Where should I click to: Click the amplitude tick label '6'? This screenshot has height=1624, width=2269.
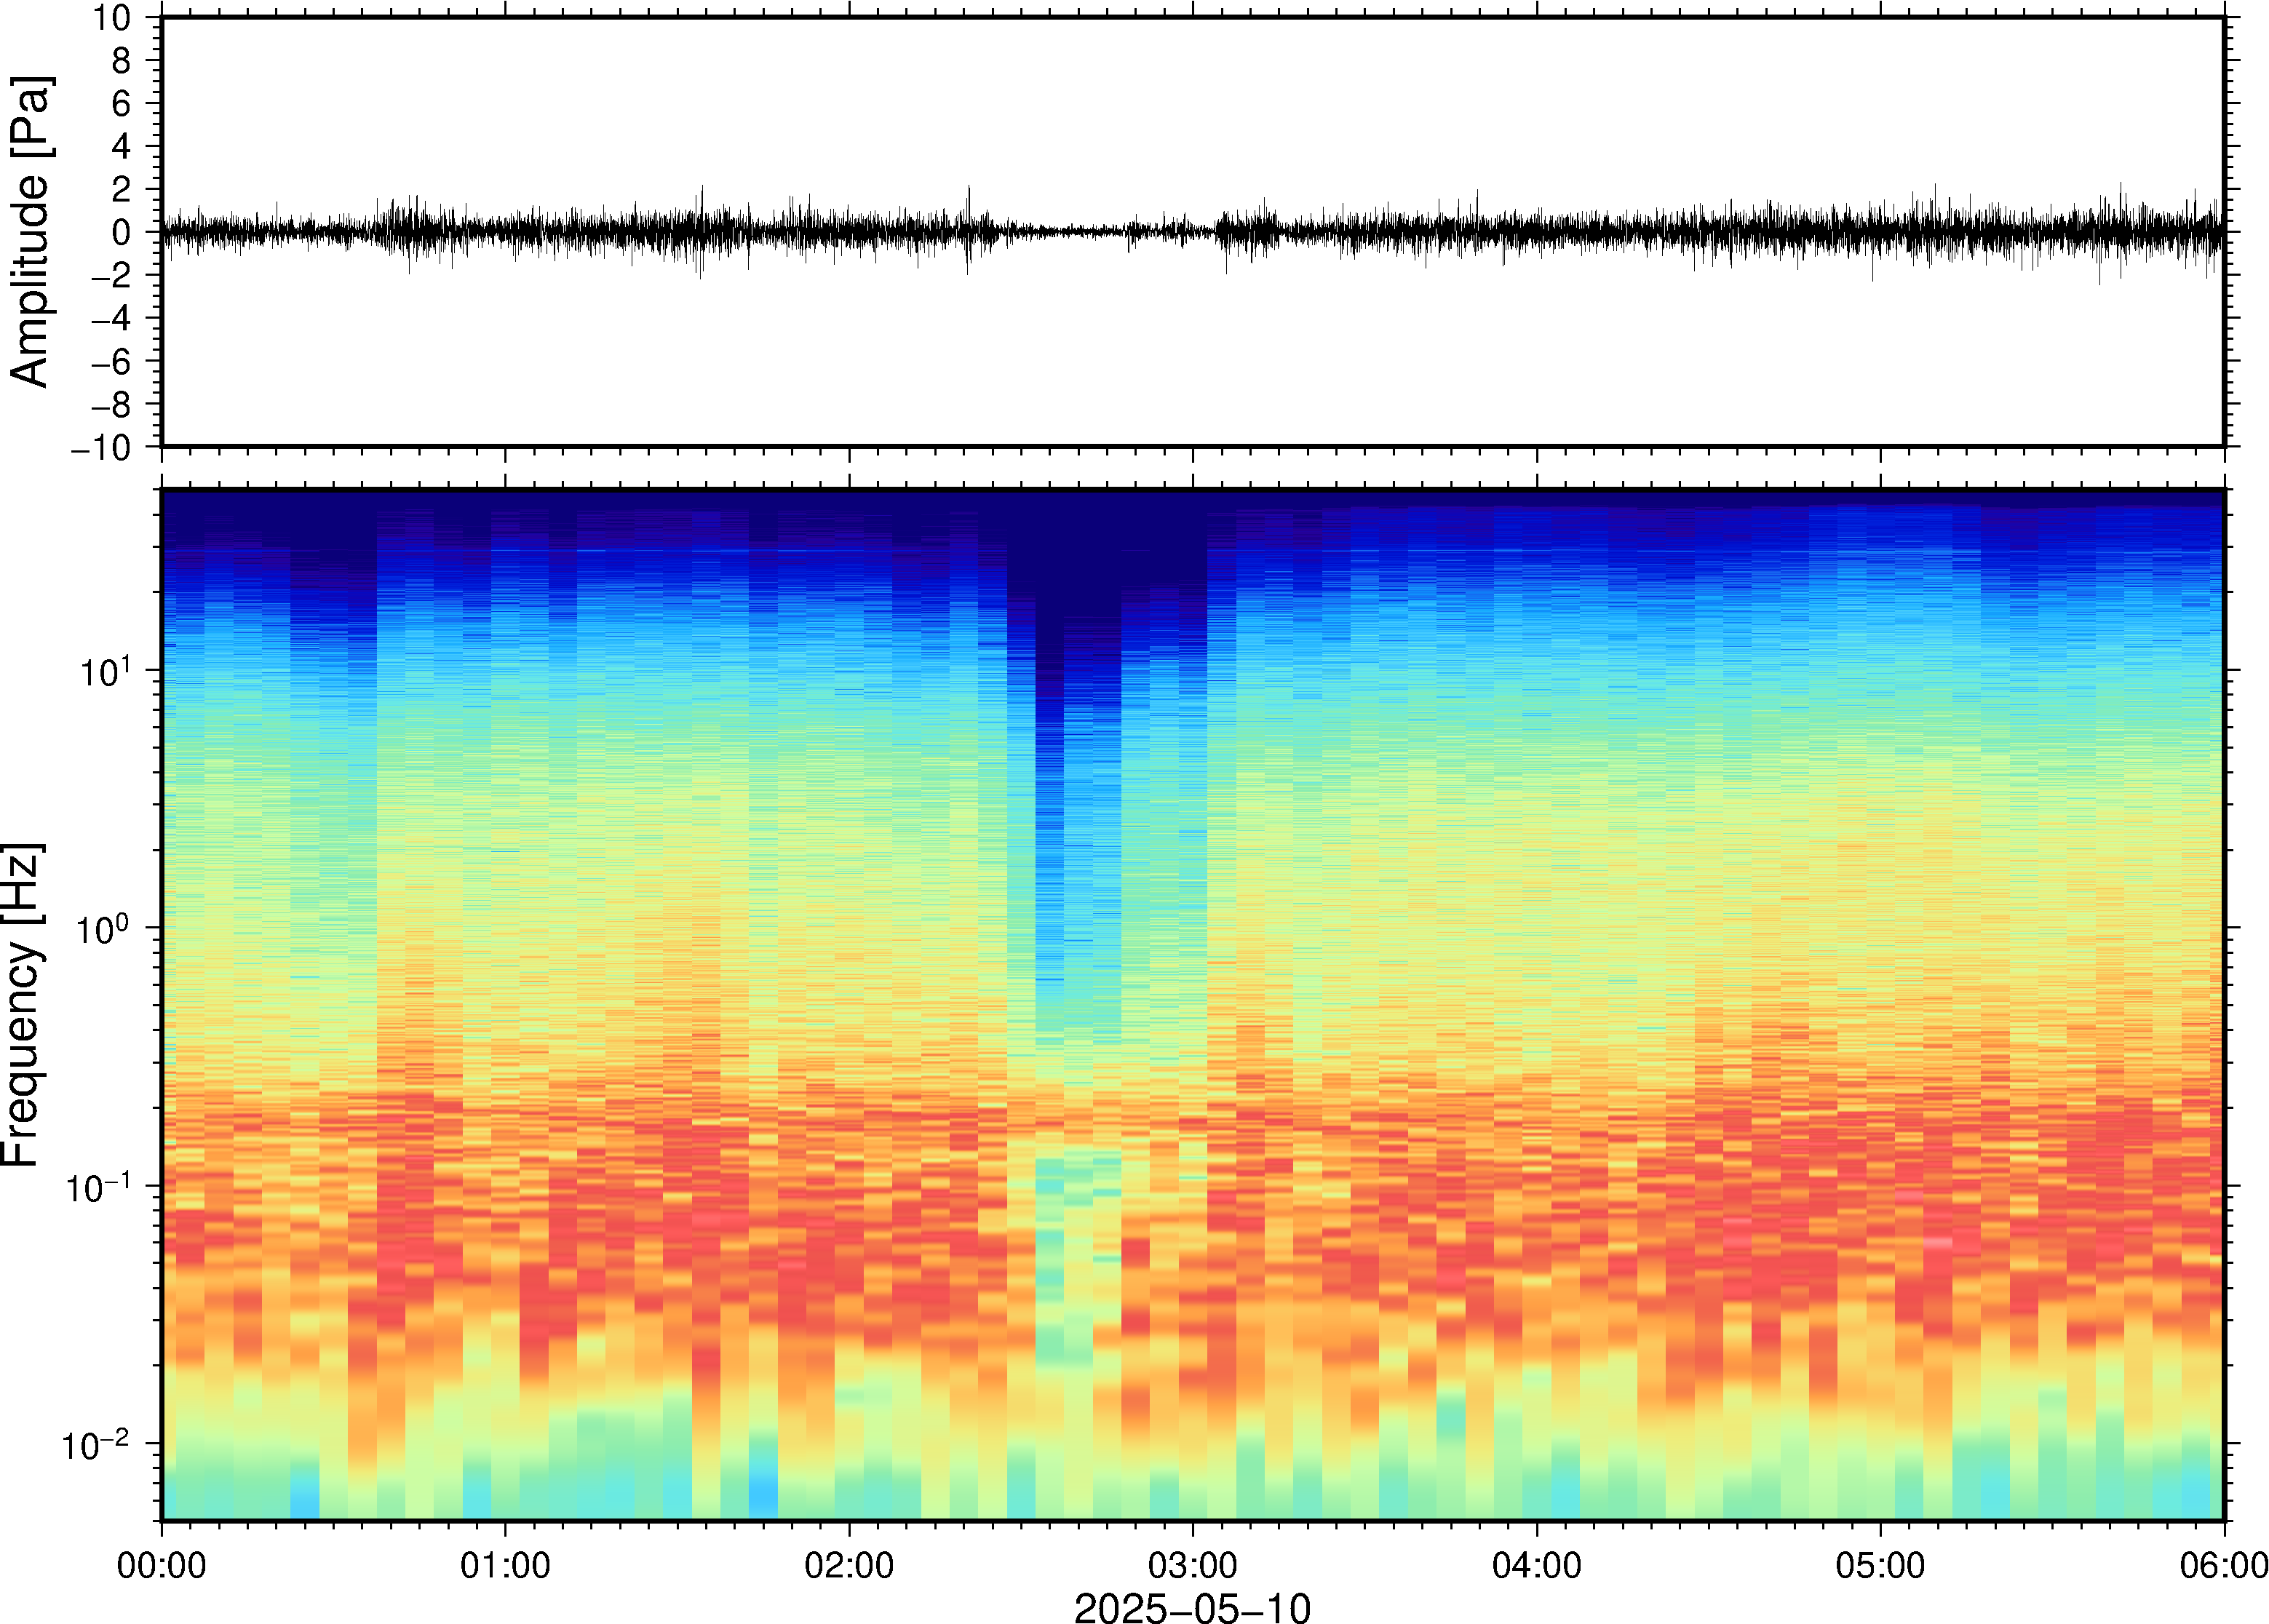(122, 103)
